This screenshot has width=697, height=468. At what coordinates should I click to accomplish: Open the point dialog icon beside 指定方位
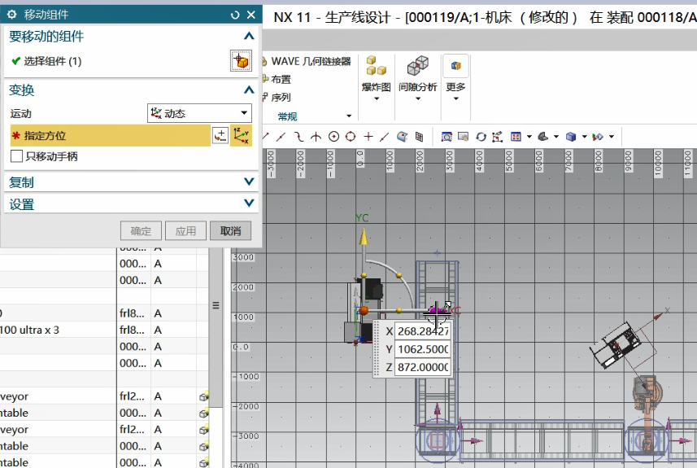click(220, 135)
